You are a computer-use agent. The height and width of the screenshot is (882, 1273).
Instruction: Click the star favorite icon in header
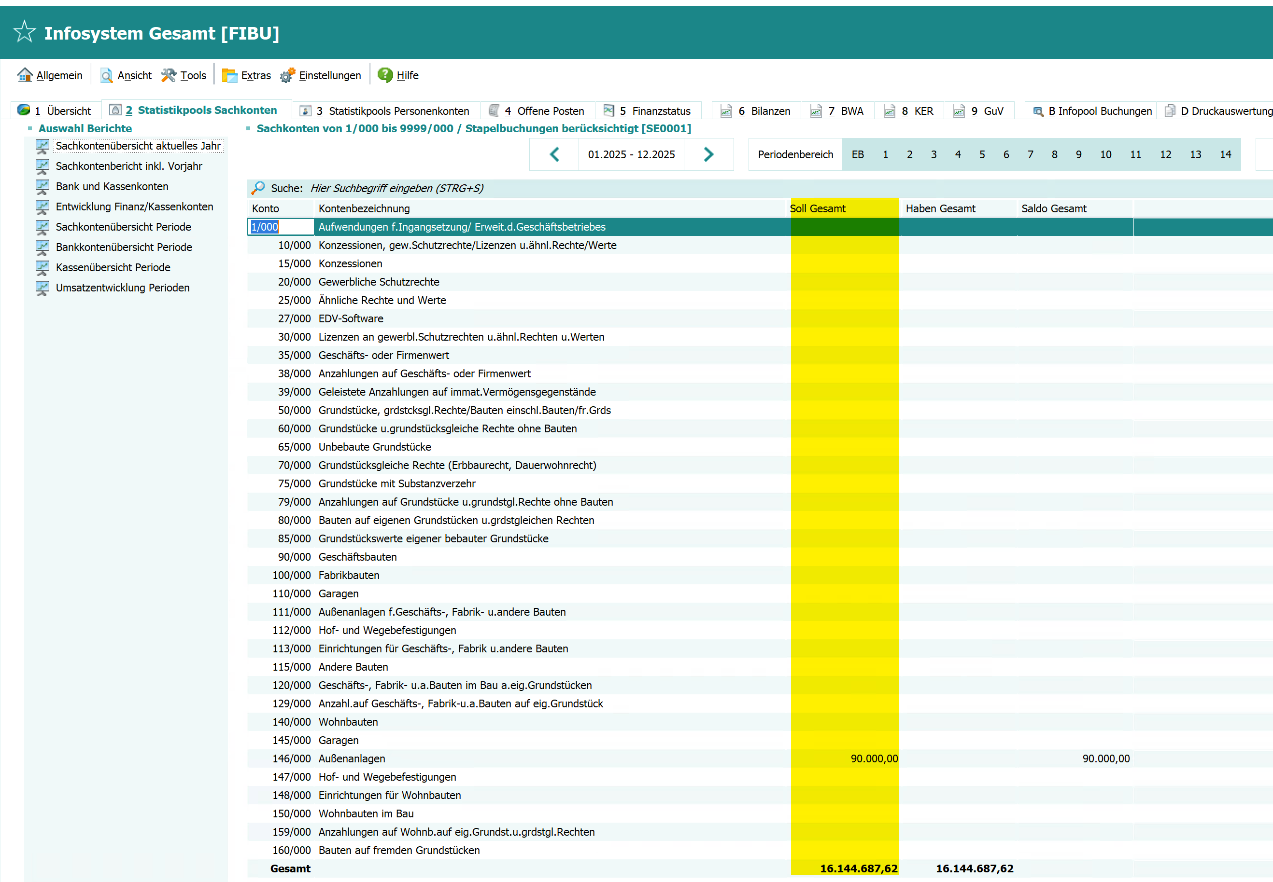[x=24, y=32]
